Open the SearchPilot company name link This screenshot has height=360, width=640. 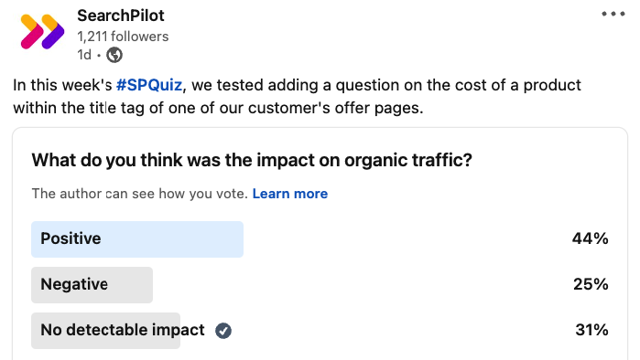point(121,16)
